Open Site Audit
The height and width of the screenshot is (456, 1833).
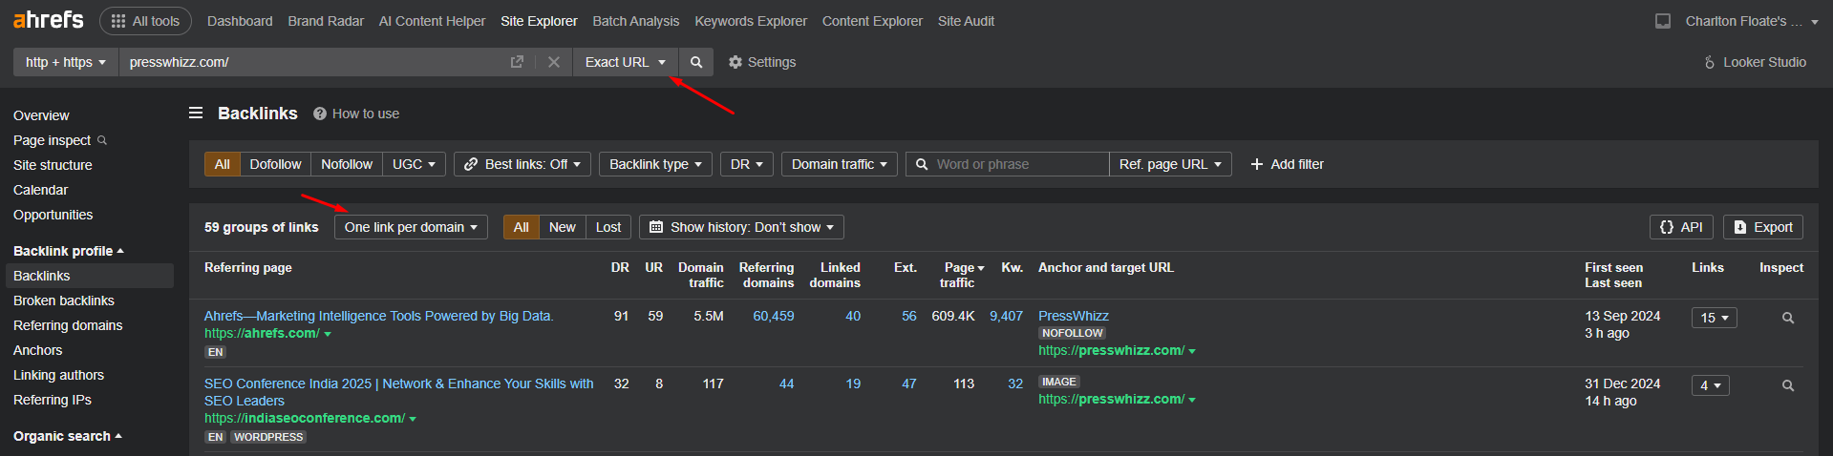click(x=966, y=21)
